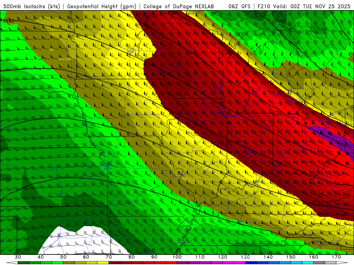Screen dimensions: 354x265
Task: Click the 110 value on the legend
Action: click(200, 257)
